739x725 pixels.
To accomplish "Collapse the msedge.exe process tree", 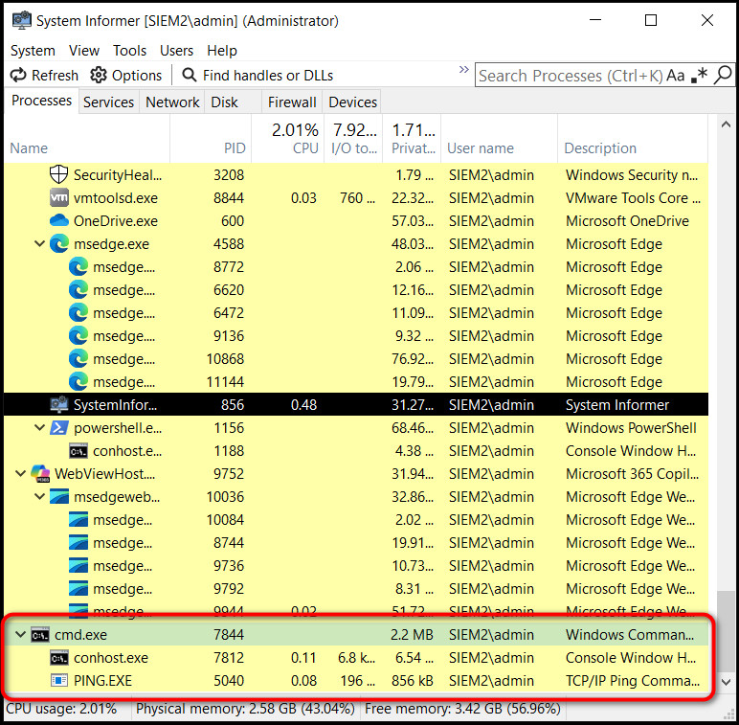I will (39, 244).
